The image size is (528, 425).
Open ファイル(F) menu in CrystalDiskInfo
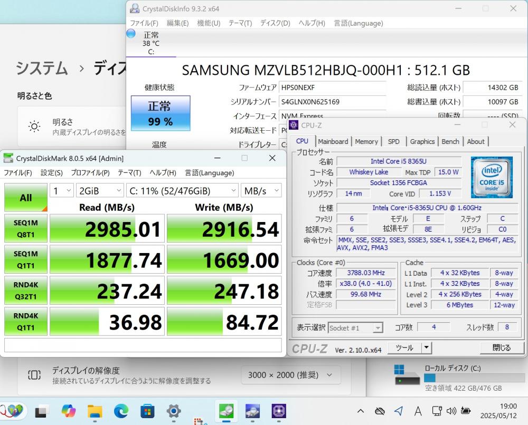coord(144,23)
